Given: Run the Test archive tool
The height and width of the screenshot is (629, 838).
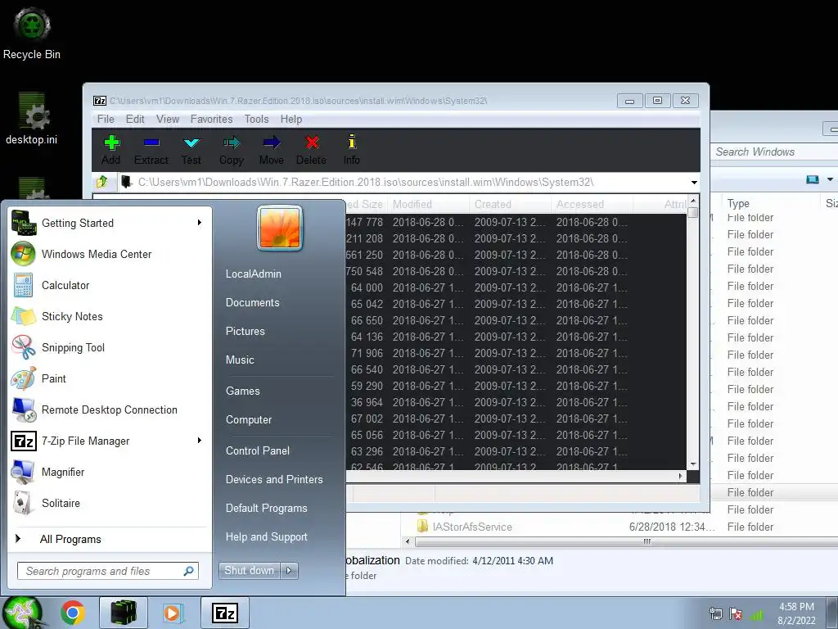Looking at the screenshot, I should 191,151.
